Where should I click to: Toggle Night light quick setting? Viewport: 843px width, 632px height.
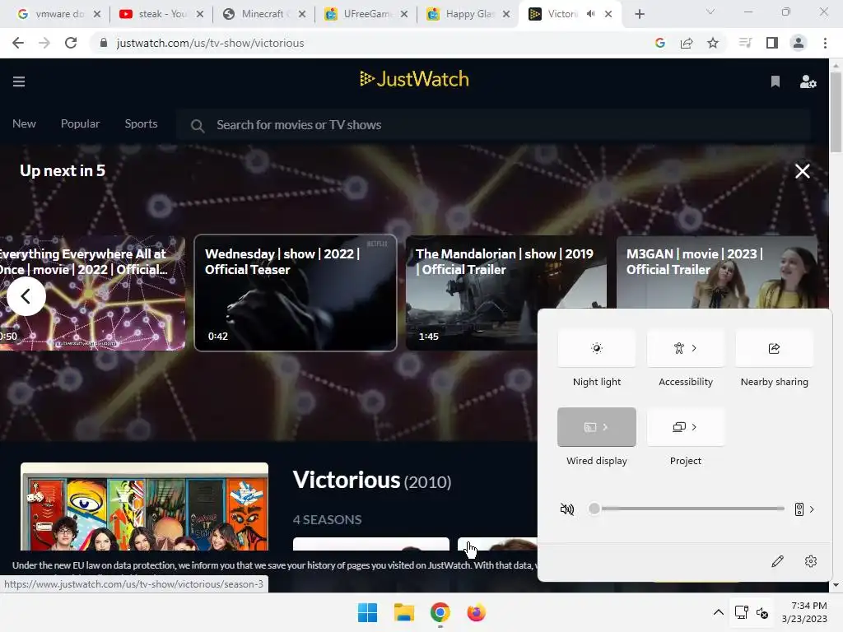[x=596, y=348]
